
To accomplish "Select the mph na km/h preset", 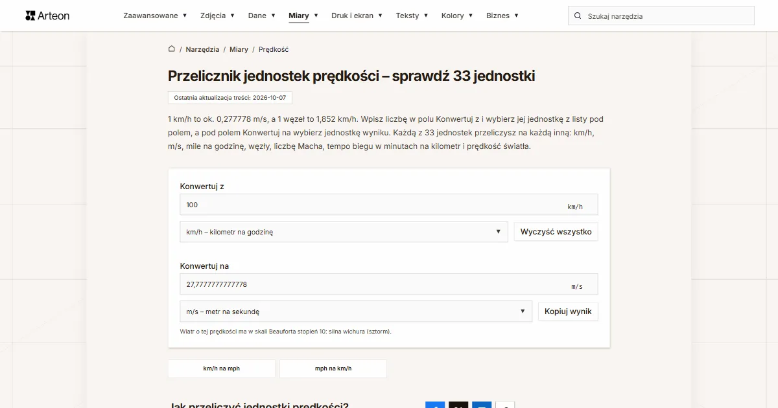I will [x=333, y=368].
